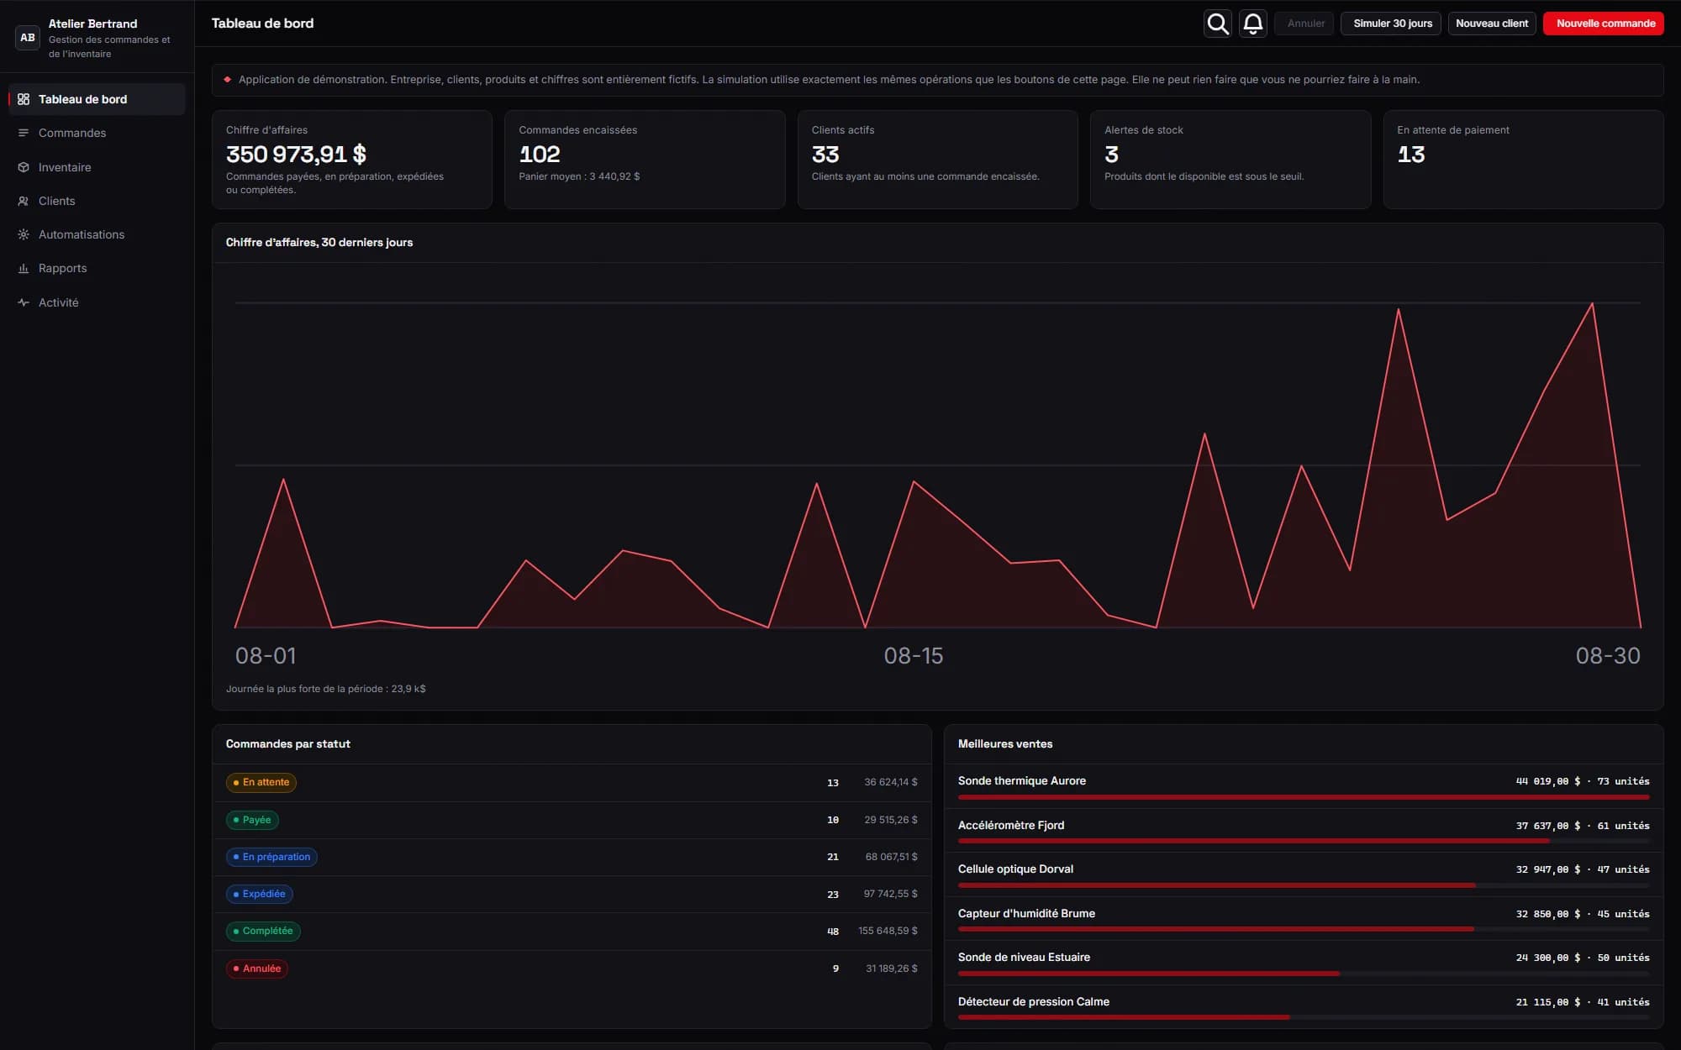Click the Chiffre d'affaires 350 973,91 $ card
Screen dimensions: 1681x1050
[x=352, y=160]
